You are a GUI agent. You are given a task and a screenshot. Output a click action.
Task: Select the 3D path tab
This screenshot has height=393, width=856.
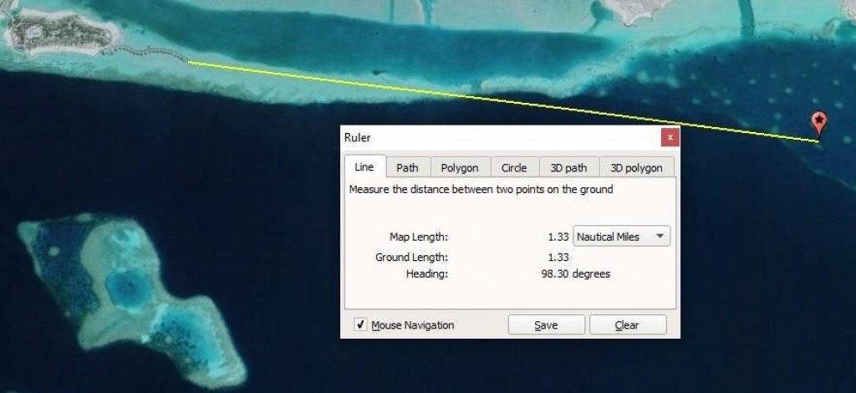tap(568, 167)
